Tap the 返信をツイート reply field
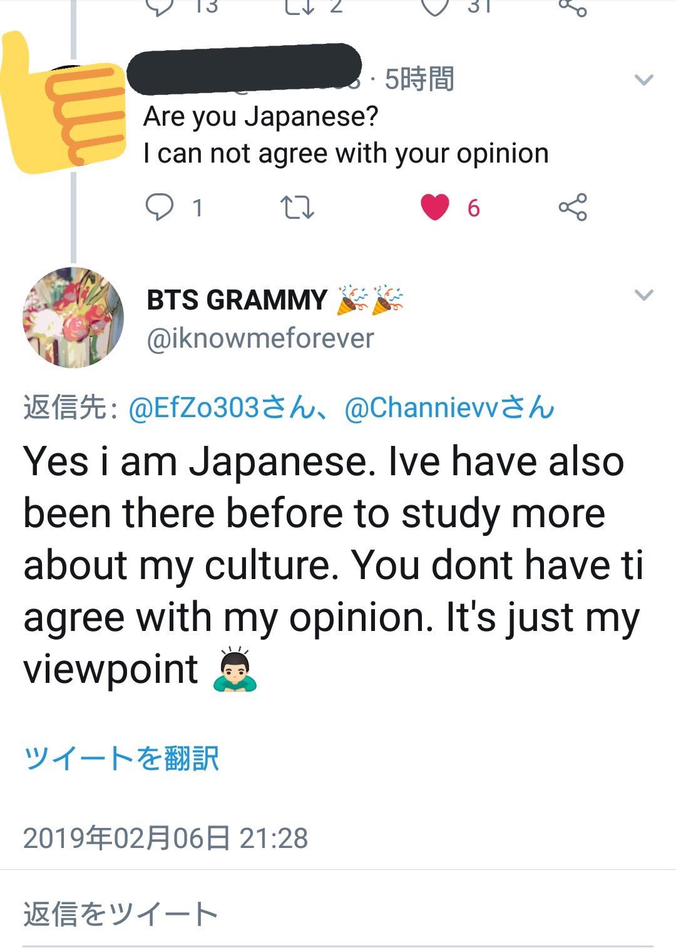This screenshot has width=676, height=948. click(x=120, y=914)
